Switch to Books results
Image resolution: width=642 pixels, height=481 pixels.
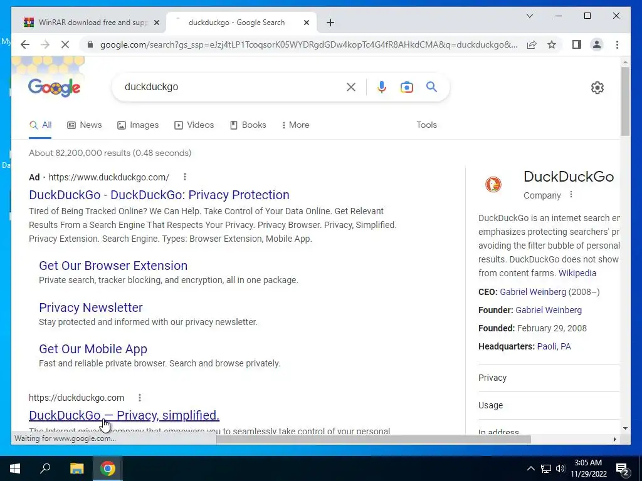[x=248, y=125]
